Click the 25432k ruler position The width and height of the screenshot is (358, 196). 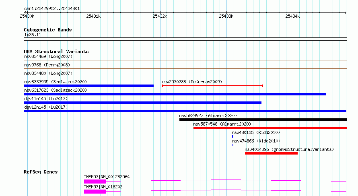tap(160, 16)
